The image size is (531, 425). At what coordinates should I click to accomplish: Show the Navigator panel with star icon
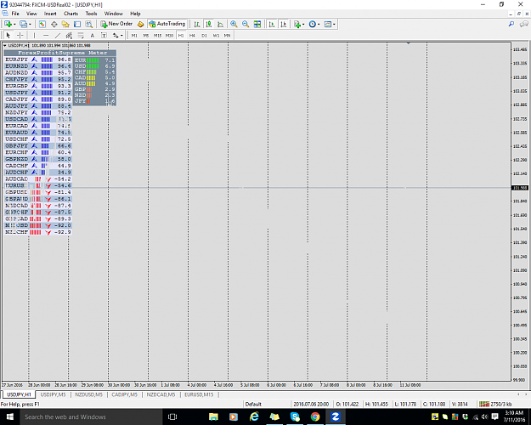pos(65,24)
